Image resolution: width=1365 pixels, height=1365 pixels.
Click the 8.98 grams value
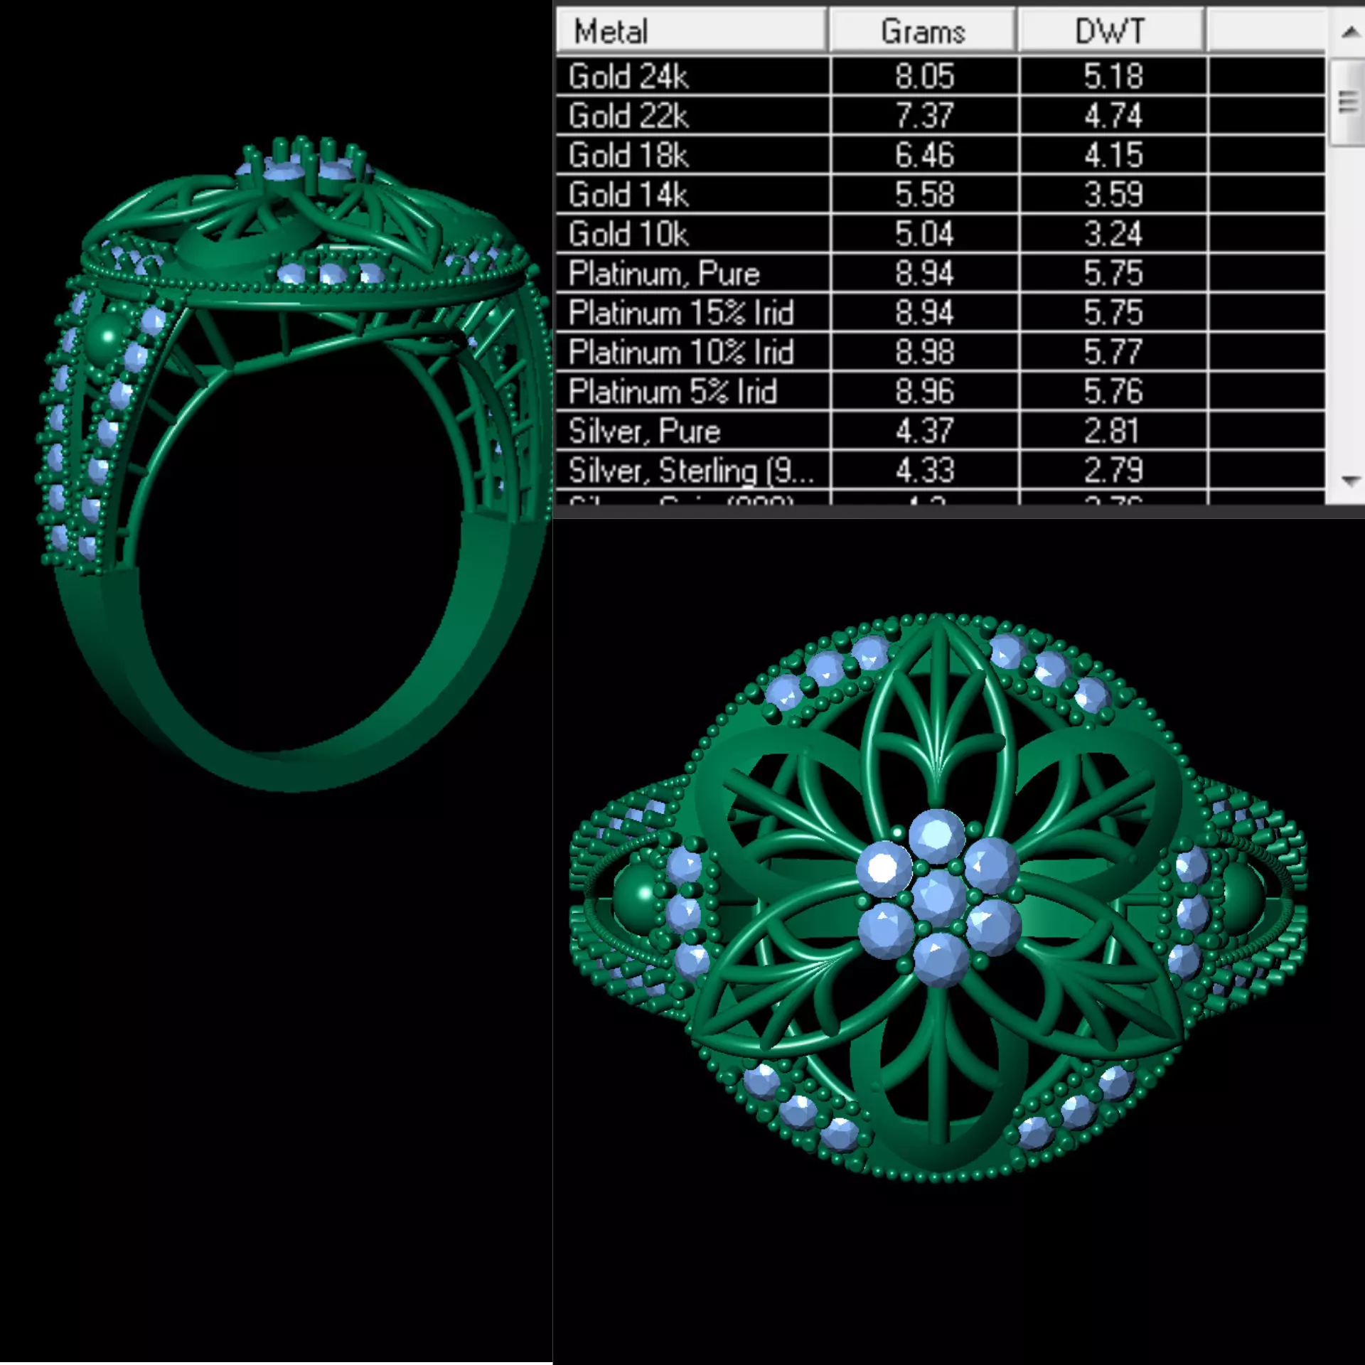(924, 352)
